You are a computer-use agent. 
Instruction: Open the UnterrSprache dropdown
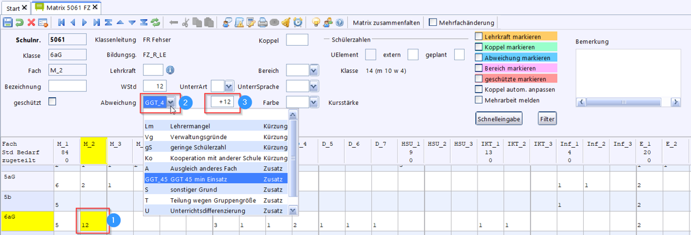point(314,86)
